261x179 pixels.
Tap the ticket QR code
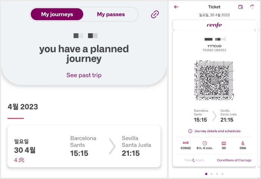[x=214, y=80]
